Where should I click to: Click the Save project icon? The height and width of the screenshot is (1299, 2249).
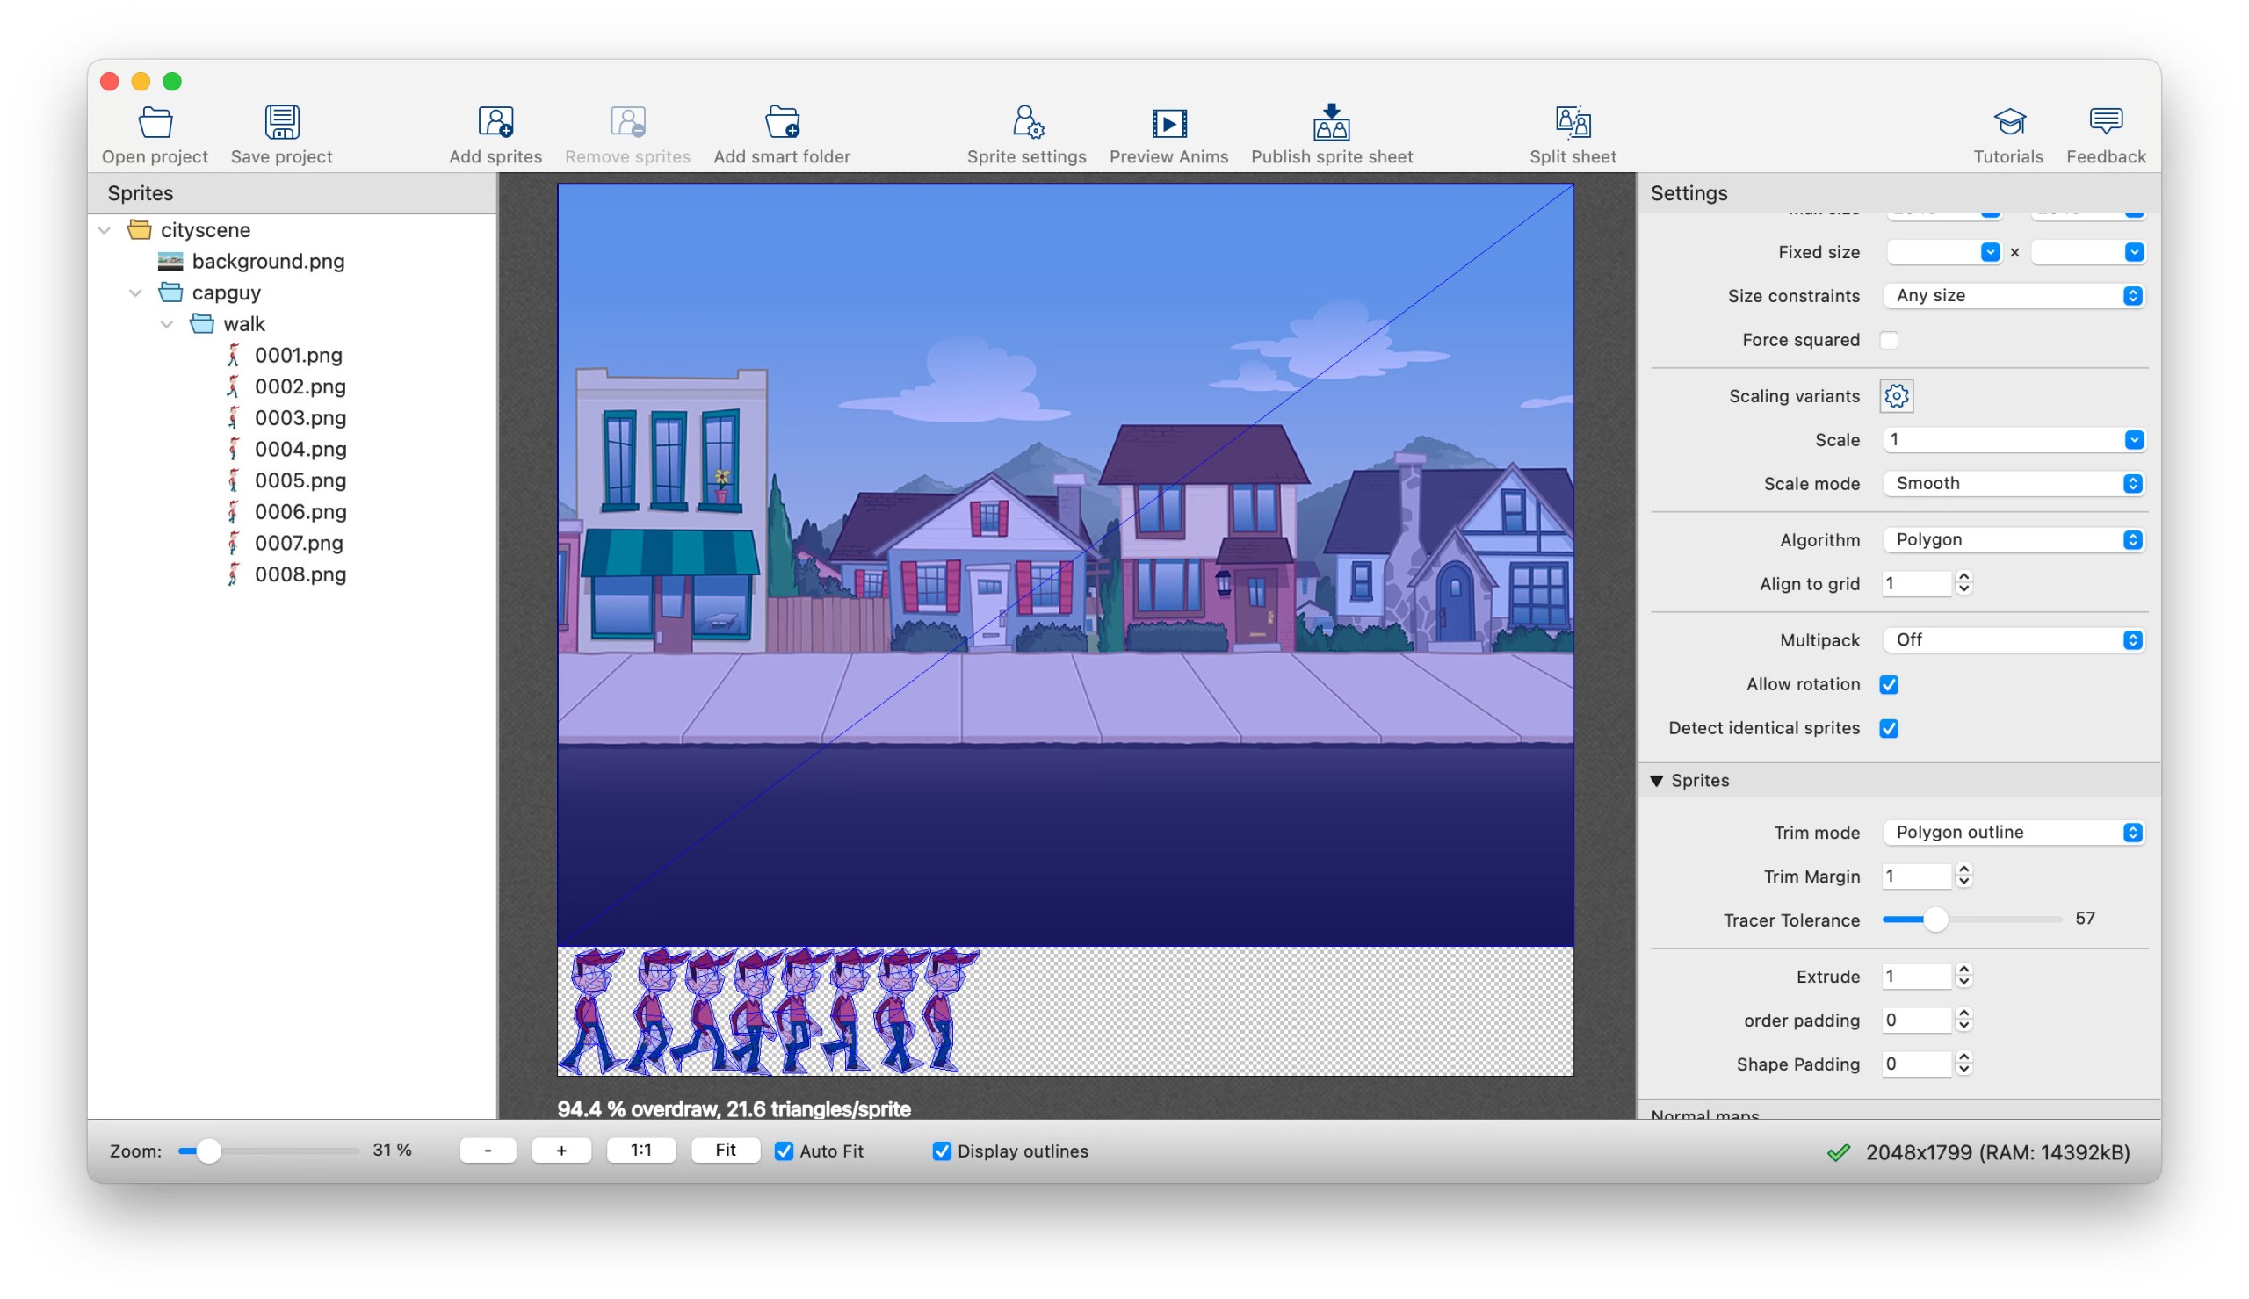click(x=281, y=122)
